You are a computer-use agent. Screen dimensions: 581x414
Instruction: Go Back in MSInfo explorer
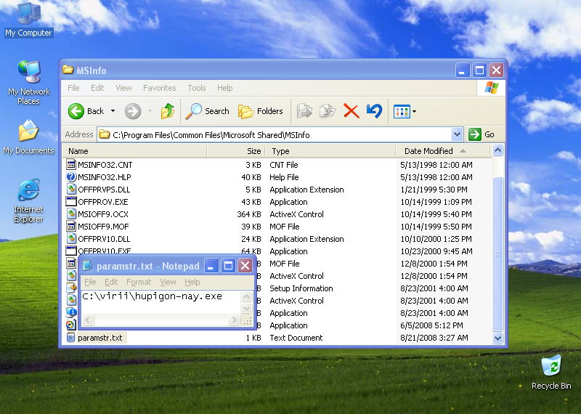tap(86, 111)
